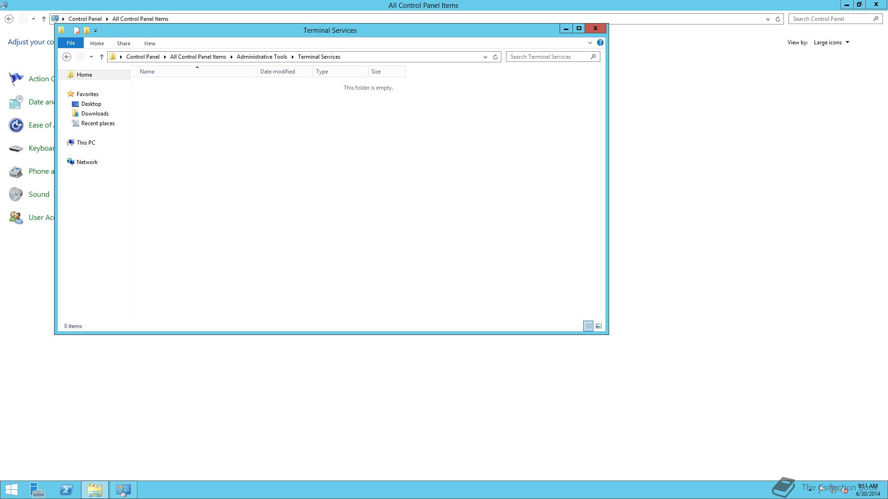Click search magnifier in Terminal Services box
The height and width of the screenshot is (499, 888).
pyautogui.click(x=593, y=57)
